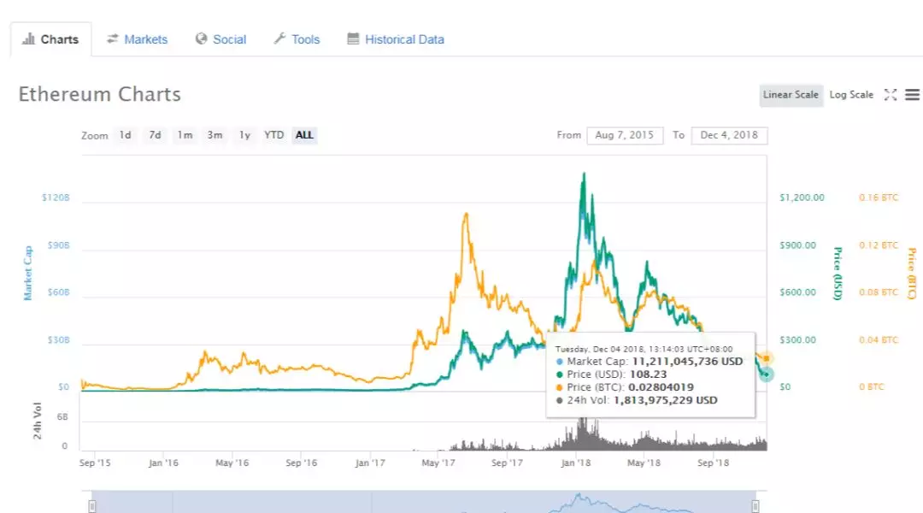This screenshot has height=513, width=923.
Task: Click the orange BTC price point marker
Action: [x=766, y=358]
